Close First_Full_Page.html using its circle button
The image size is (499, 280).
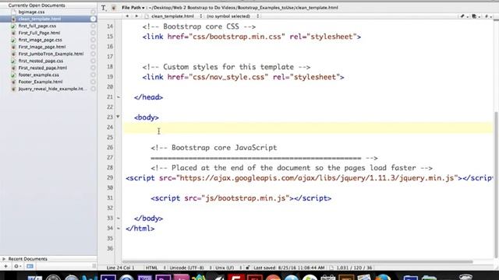click(x=93, y=33)
